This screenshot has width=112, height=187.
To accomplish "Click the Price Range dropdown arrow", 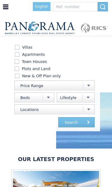I will pos(89,86).
